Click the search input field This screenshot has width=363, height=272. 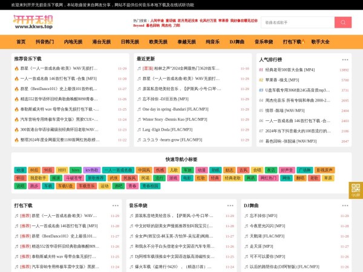click(x=296, y=22)
